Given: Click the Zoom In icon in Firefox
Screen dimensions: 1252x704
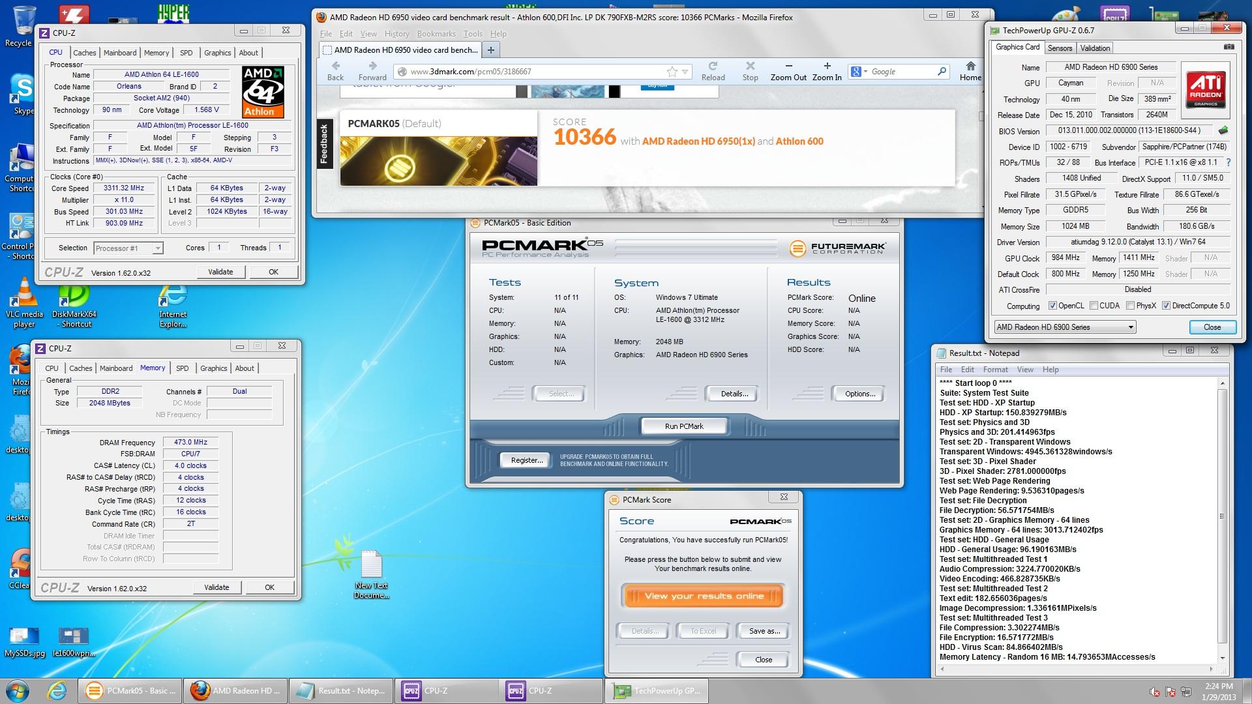Looking at the screenshot, I should pos(827,66).
